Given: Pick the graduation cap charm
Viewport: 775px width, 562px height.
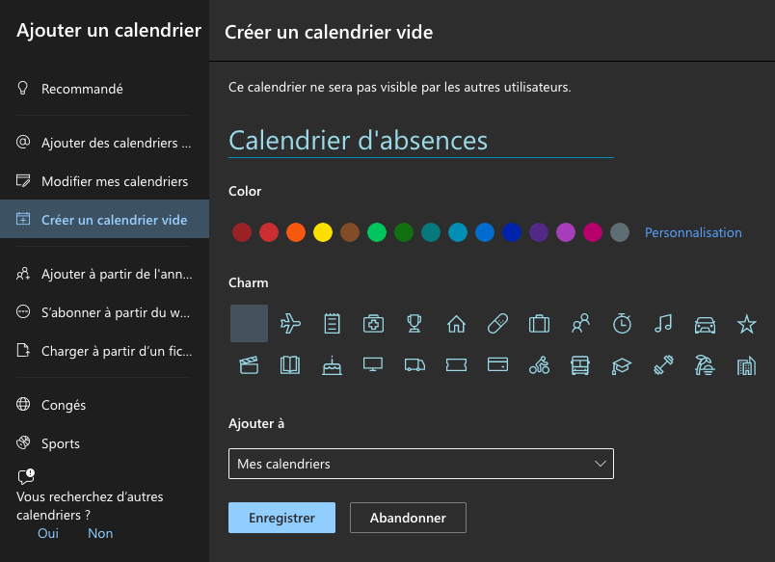Looking at the screenshot, I should [622, 364].
